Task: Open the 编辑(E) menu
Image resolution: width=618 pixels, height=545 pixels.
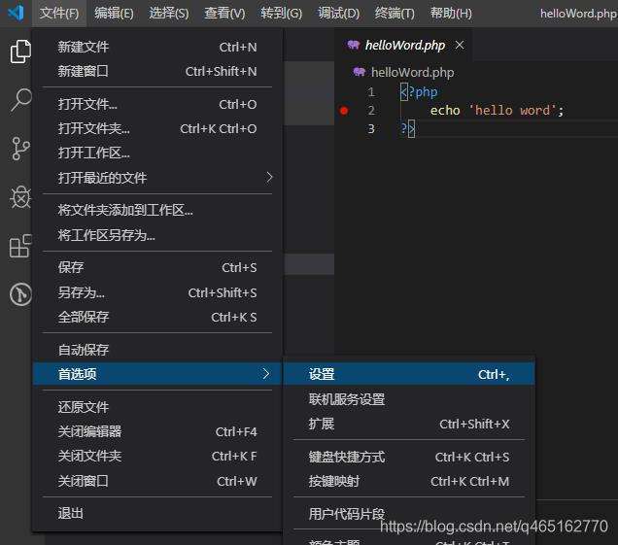Action: click(114, 14)
